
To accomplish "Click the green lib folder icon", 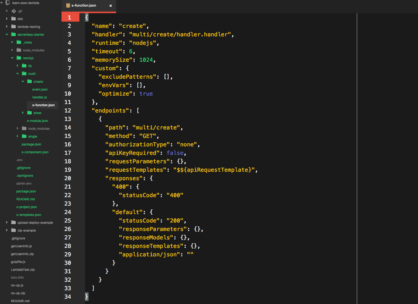I will click(x=24, y=66).
